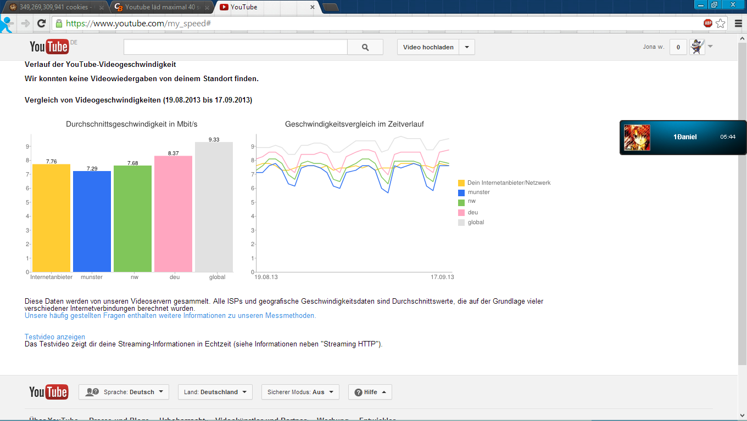Click the address bar URL
Viewport: 747px width, 421px height.
[x=138, y=24]
